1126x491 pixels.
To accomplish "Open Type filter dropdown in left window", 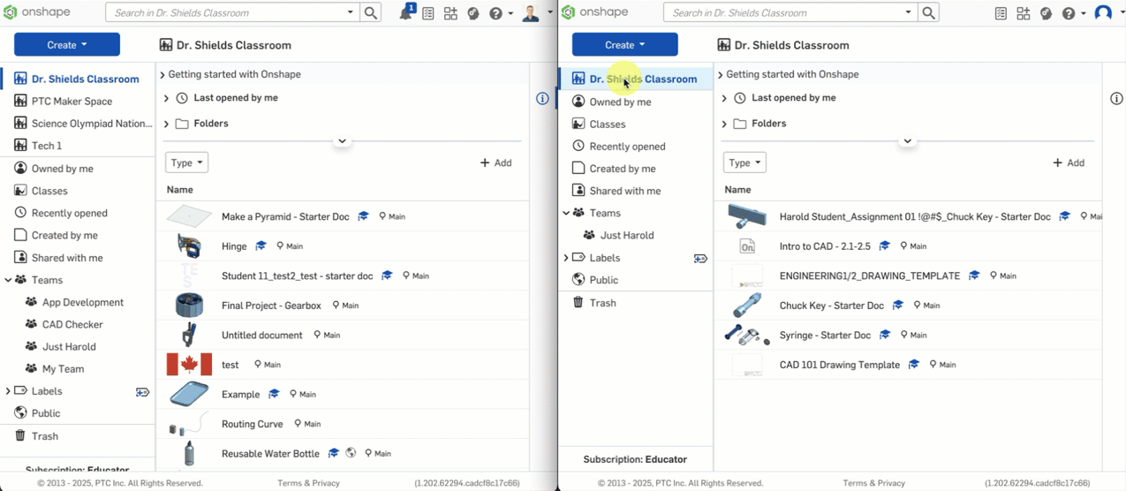I will coord(186,162).
